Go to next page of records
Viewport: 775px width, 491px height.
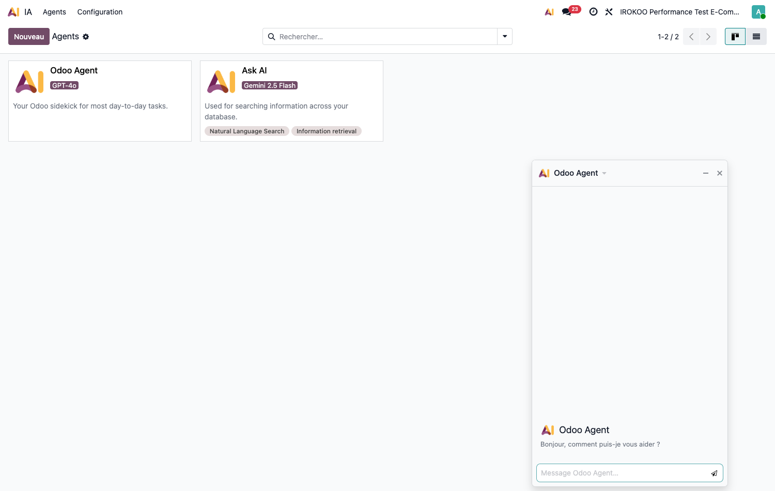pyautogui.click(x=708, y=37)
